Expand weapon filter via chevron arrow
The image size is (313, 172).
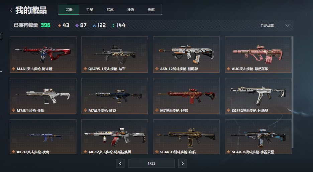click(x=287, y=25)
